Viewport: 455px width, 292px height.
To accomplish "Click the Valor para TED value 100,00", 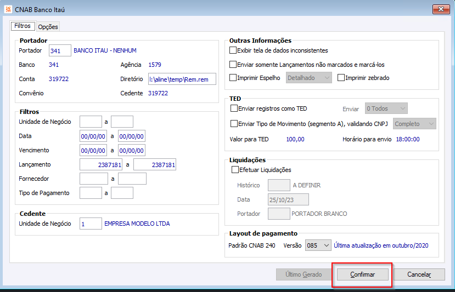I will pos(295,139).
